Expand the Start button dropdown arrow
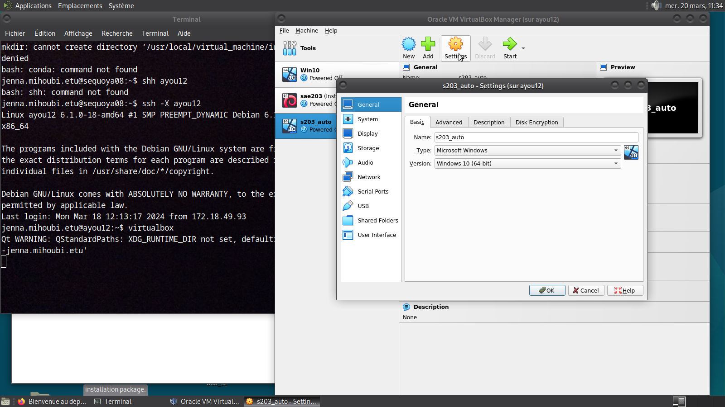The width and height of the screenshot is (725, 407). [523, 48]
